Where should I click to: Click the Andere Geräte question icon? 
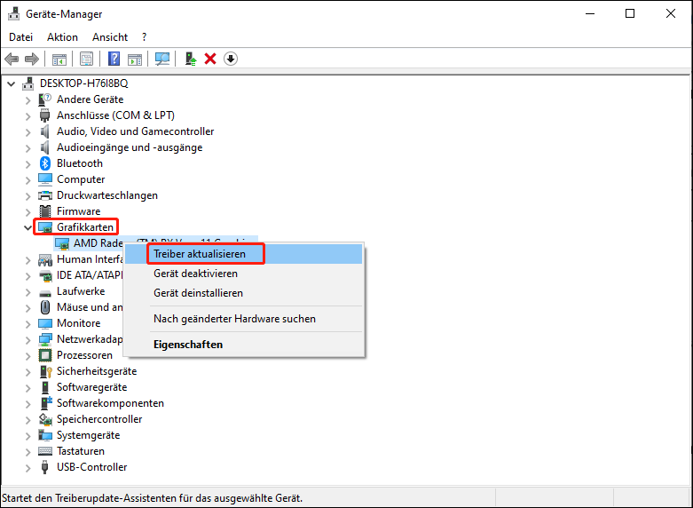[45, 99]
